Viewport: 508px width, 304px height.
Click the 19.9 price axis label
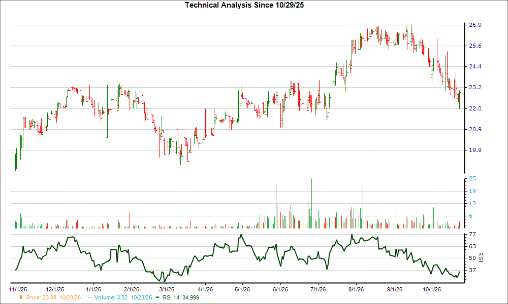[x=475, y=150]
